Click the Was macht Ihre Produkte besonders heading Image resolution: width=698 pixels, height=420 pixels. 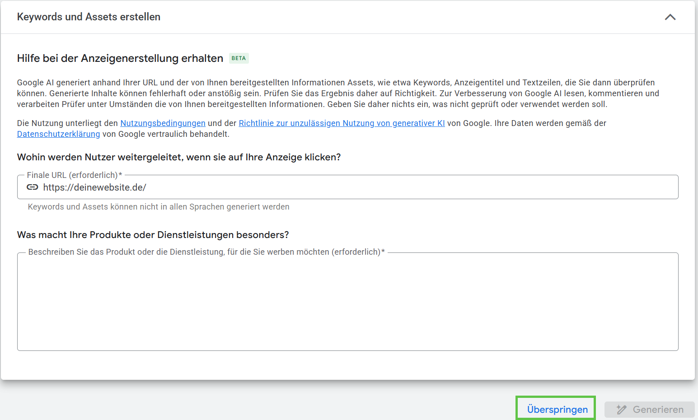[x=153, y=235]
